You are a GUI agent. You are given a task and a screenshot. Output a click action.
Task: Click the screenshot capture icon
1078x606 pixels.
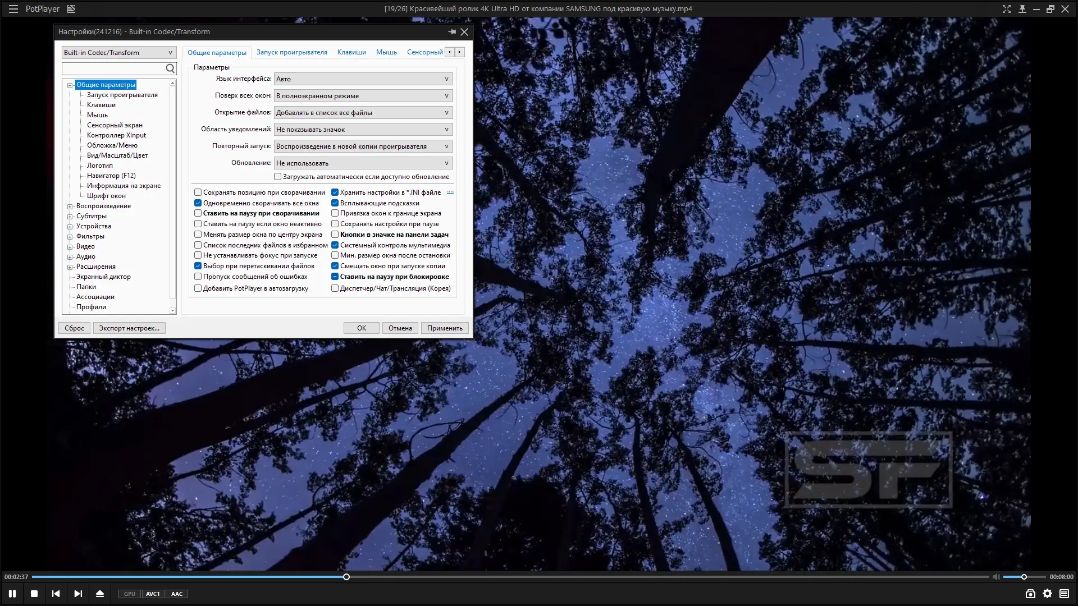coord(1030,594)
